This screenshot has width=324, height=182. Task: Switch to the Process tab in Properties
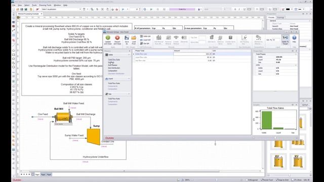[x=271, y=18]
